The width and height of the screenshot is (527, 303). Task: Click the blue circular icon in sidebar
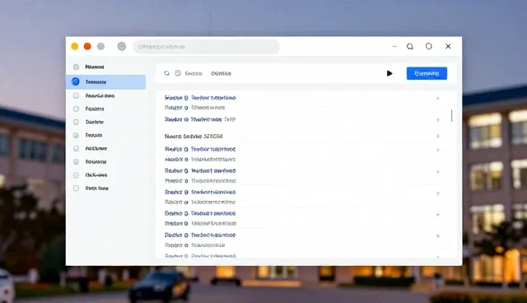(x=76, y=82)
